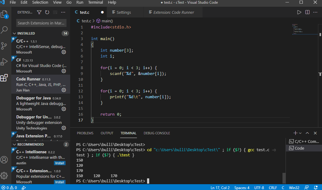Select the TERMINAL panel tab
This screenshot has width=322, height=190.
[128, 133]
